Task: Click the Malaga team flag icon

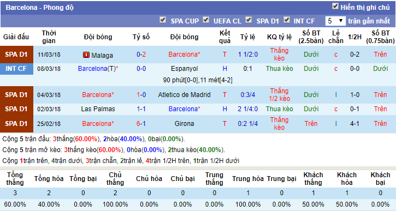Action: (86, 55)
